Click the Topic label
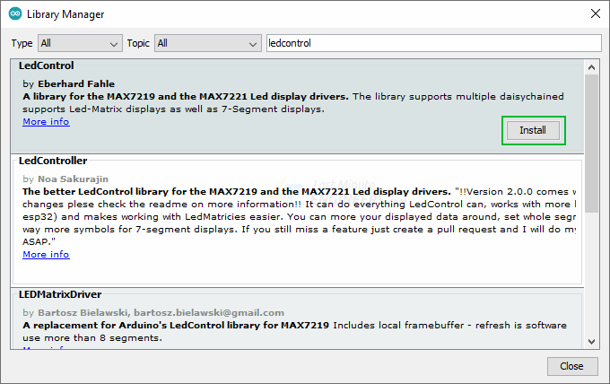Viewport: 610px width, 384px height. pos(138,43)
